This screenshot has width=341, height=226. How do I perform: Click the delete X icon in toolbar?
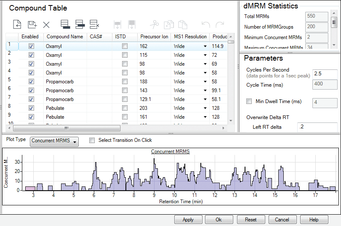[46, 24]
